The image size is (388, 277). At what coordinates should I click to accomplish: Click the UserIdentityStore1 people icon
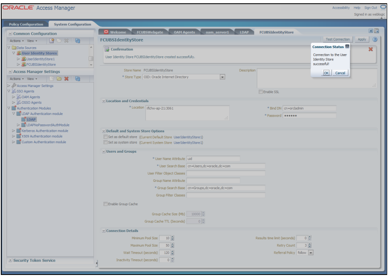point(24,59)
